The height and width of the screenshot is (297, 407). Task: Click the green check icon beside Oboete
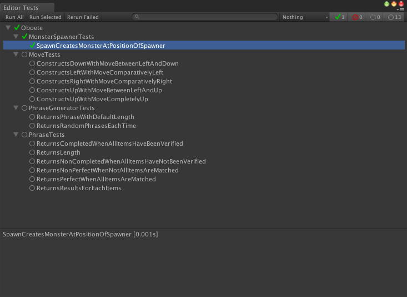[x=17, y=27]
